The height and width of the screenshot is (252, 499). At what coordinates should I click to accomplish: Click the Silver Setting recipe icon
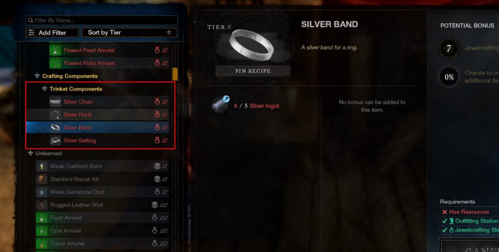click(x=55, y=141)
